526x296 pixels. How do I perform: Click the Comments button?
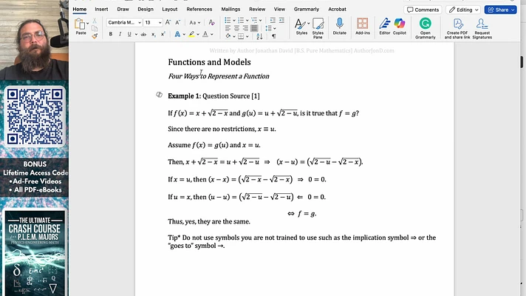(x=423, y=10)
